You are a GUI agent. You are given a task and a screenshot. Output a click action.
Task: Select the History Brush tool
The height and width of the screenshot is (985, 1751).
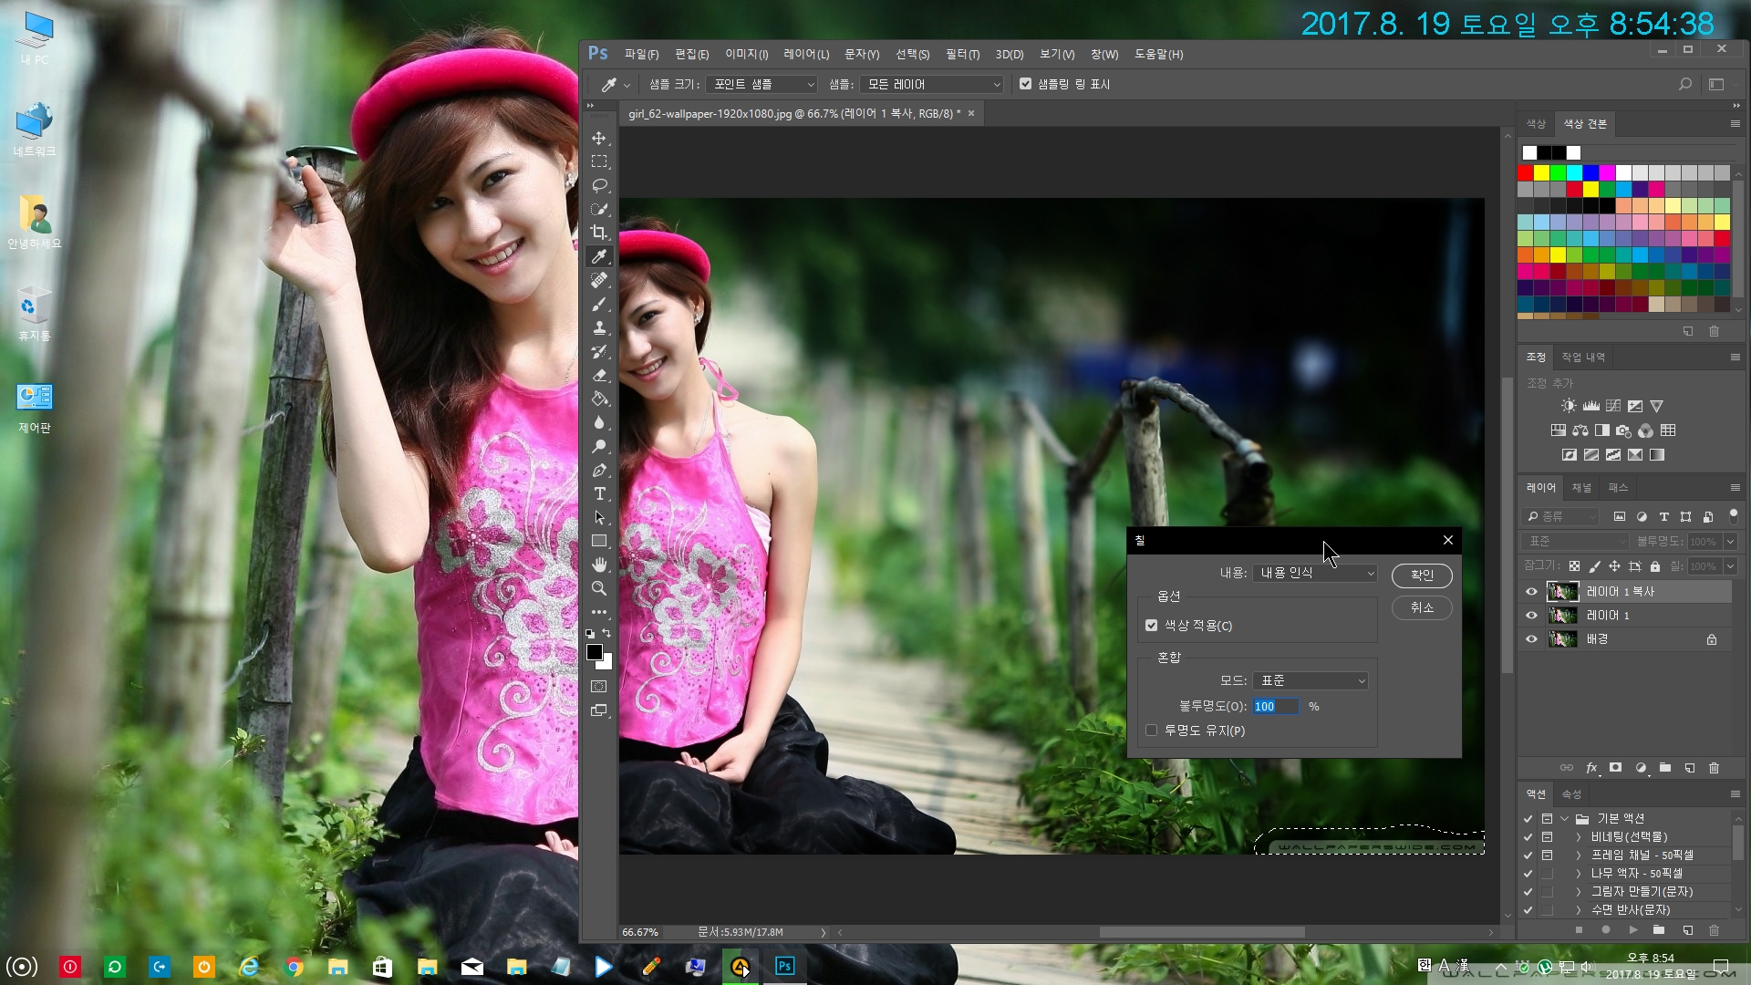(x=599, y=352)
